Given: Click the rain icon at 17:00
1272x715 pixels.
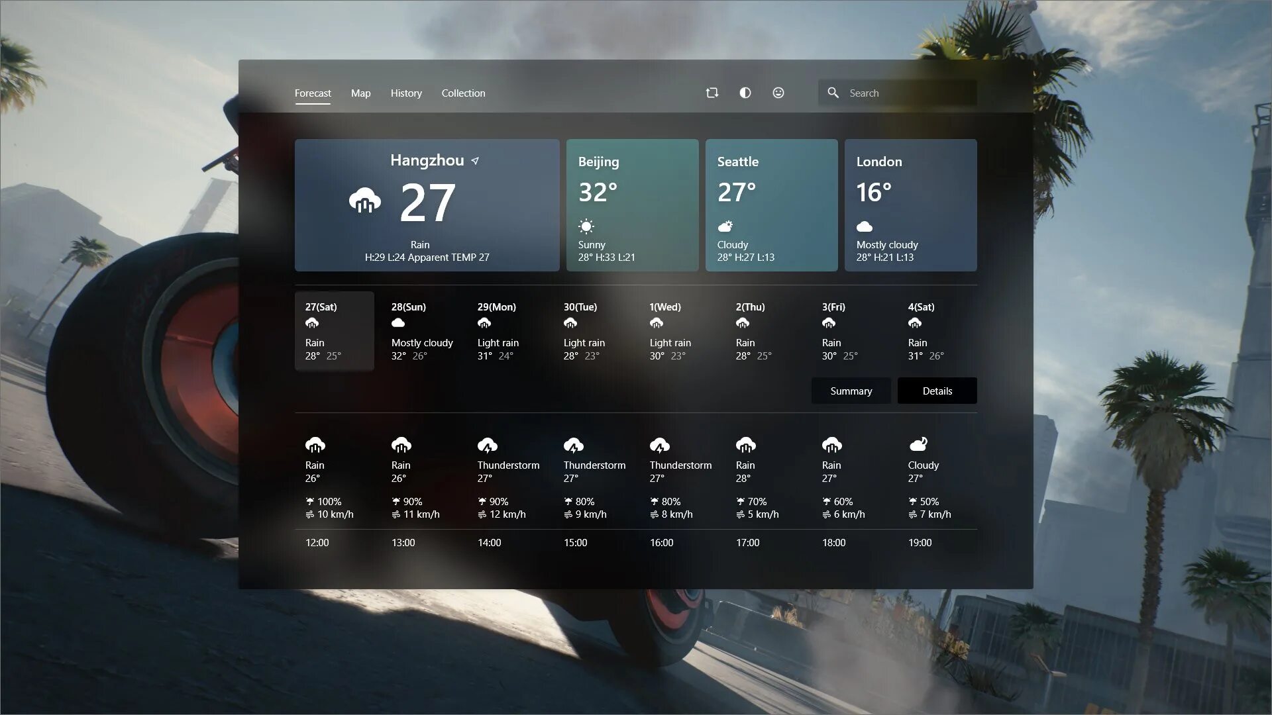Looking at the screenshot, I should tap(746, 446).
